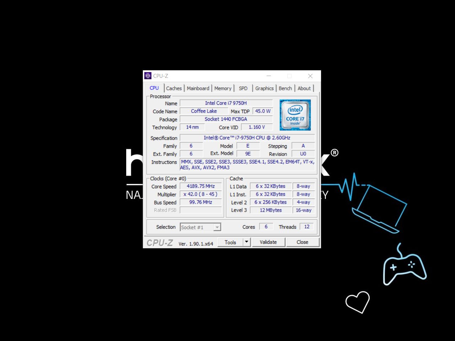Click the Specification field with 2.60GHz
The width and height of the screenshot is (455, 341).
[247, 138]
